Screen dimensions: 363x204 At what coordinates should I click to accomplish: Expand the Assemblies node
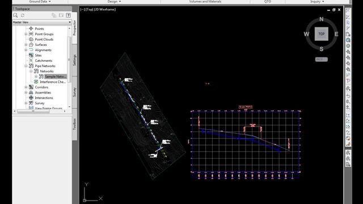(x=26, y=92)
